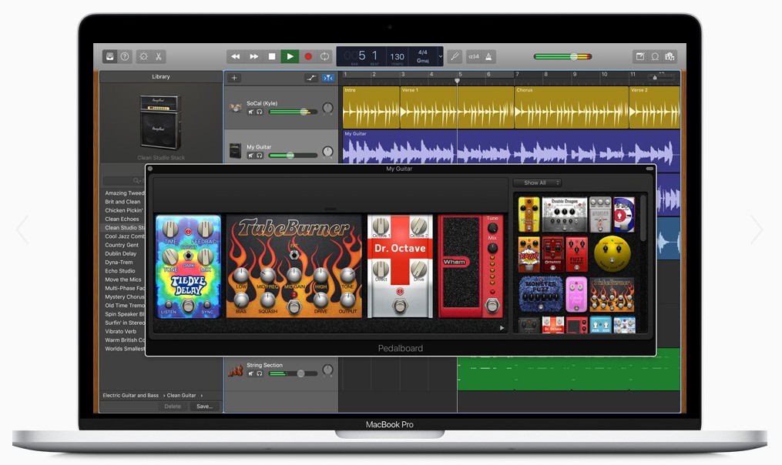
Task: Toggle the Library panel button
Action: [109, 56]
